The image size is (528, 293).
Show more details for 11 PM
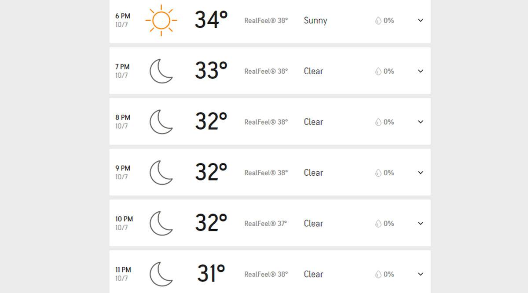pyautogui.click(x=421, y=274)
